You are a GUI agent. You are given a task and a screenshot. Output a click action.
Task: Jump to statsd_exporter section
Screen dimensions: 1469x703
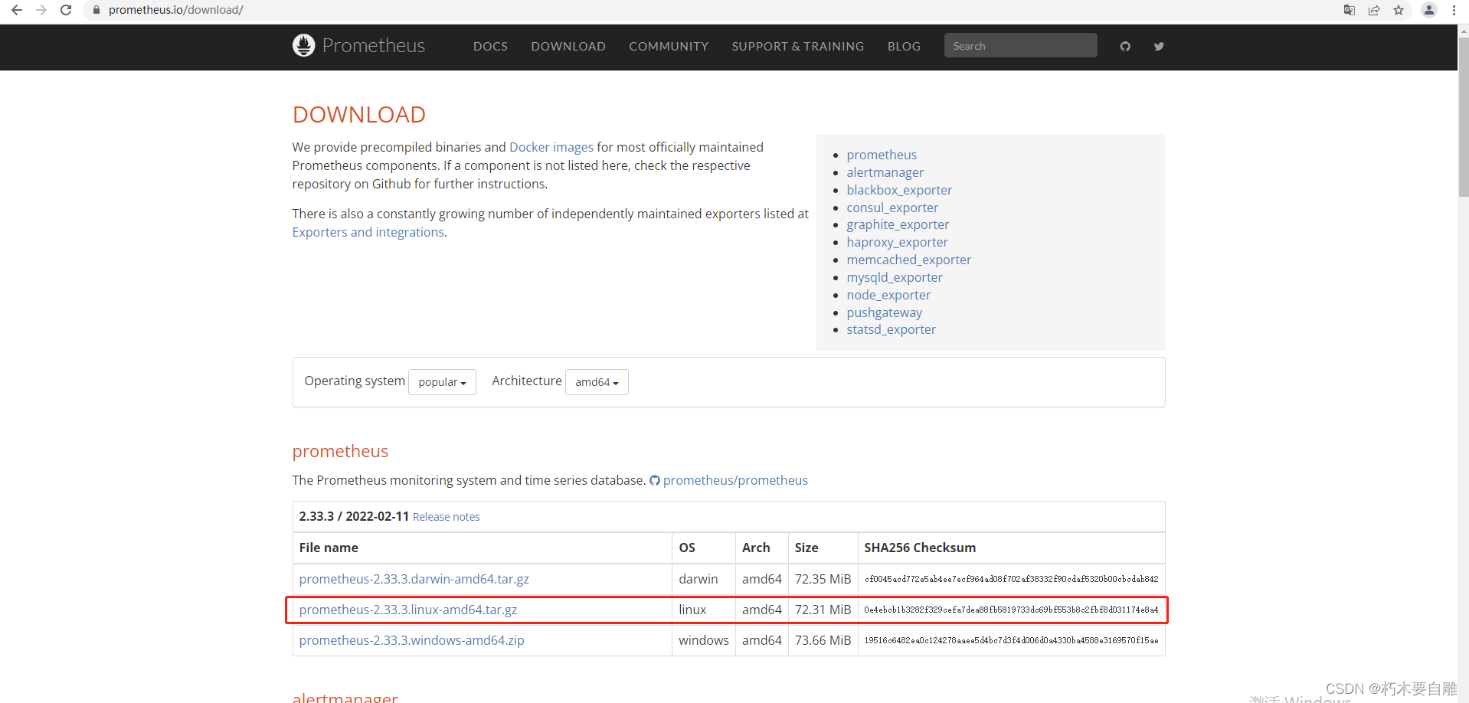coord(891,329)
